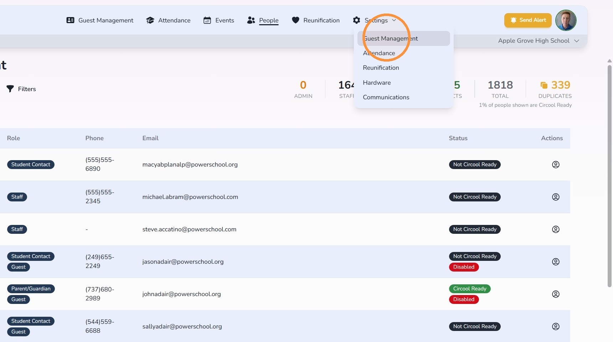This screenshot has width=613, height=342.
Task: Click phone number (737)680-2989
Action: [x=100, y=294]
